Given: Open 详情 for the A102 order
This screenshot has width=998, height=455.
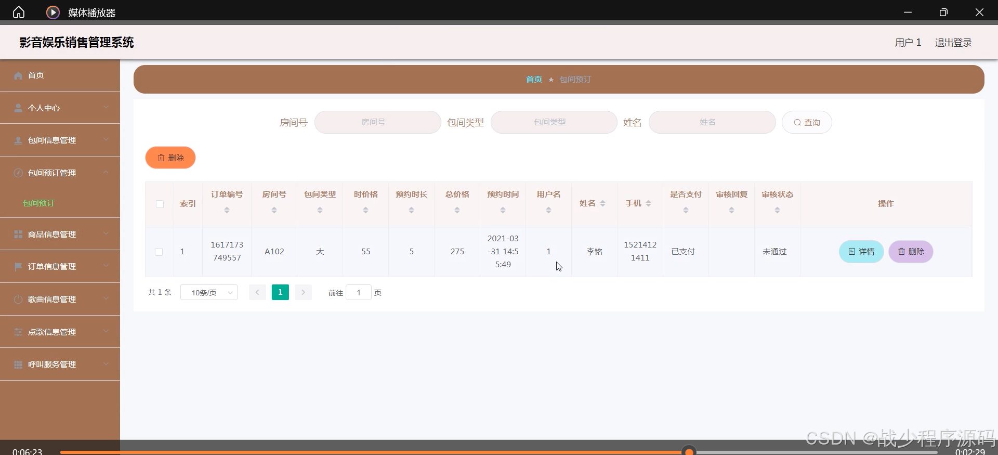Looking at the screenshot, I should (861, 252).
